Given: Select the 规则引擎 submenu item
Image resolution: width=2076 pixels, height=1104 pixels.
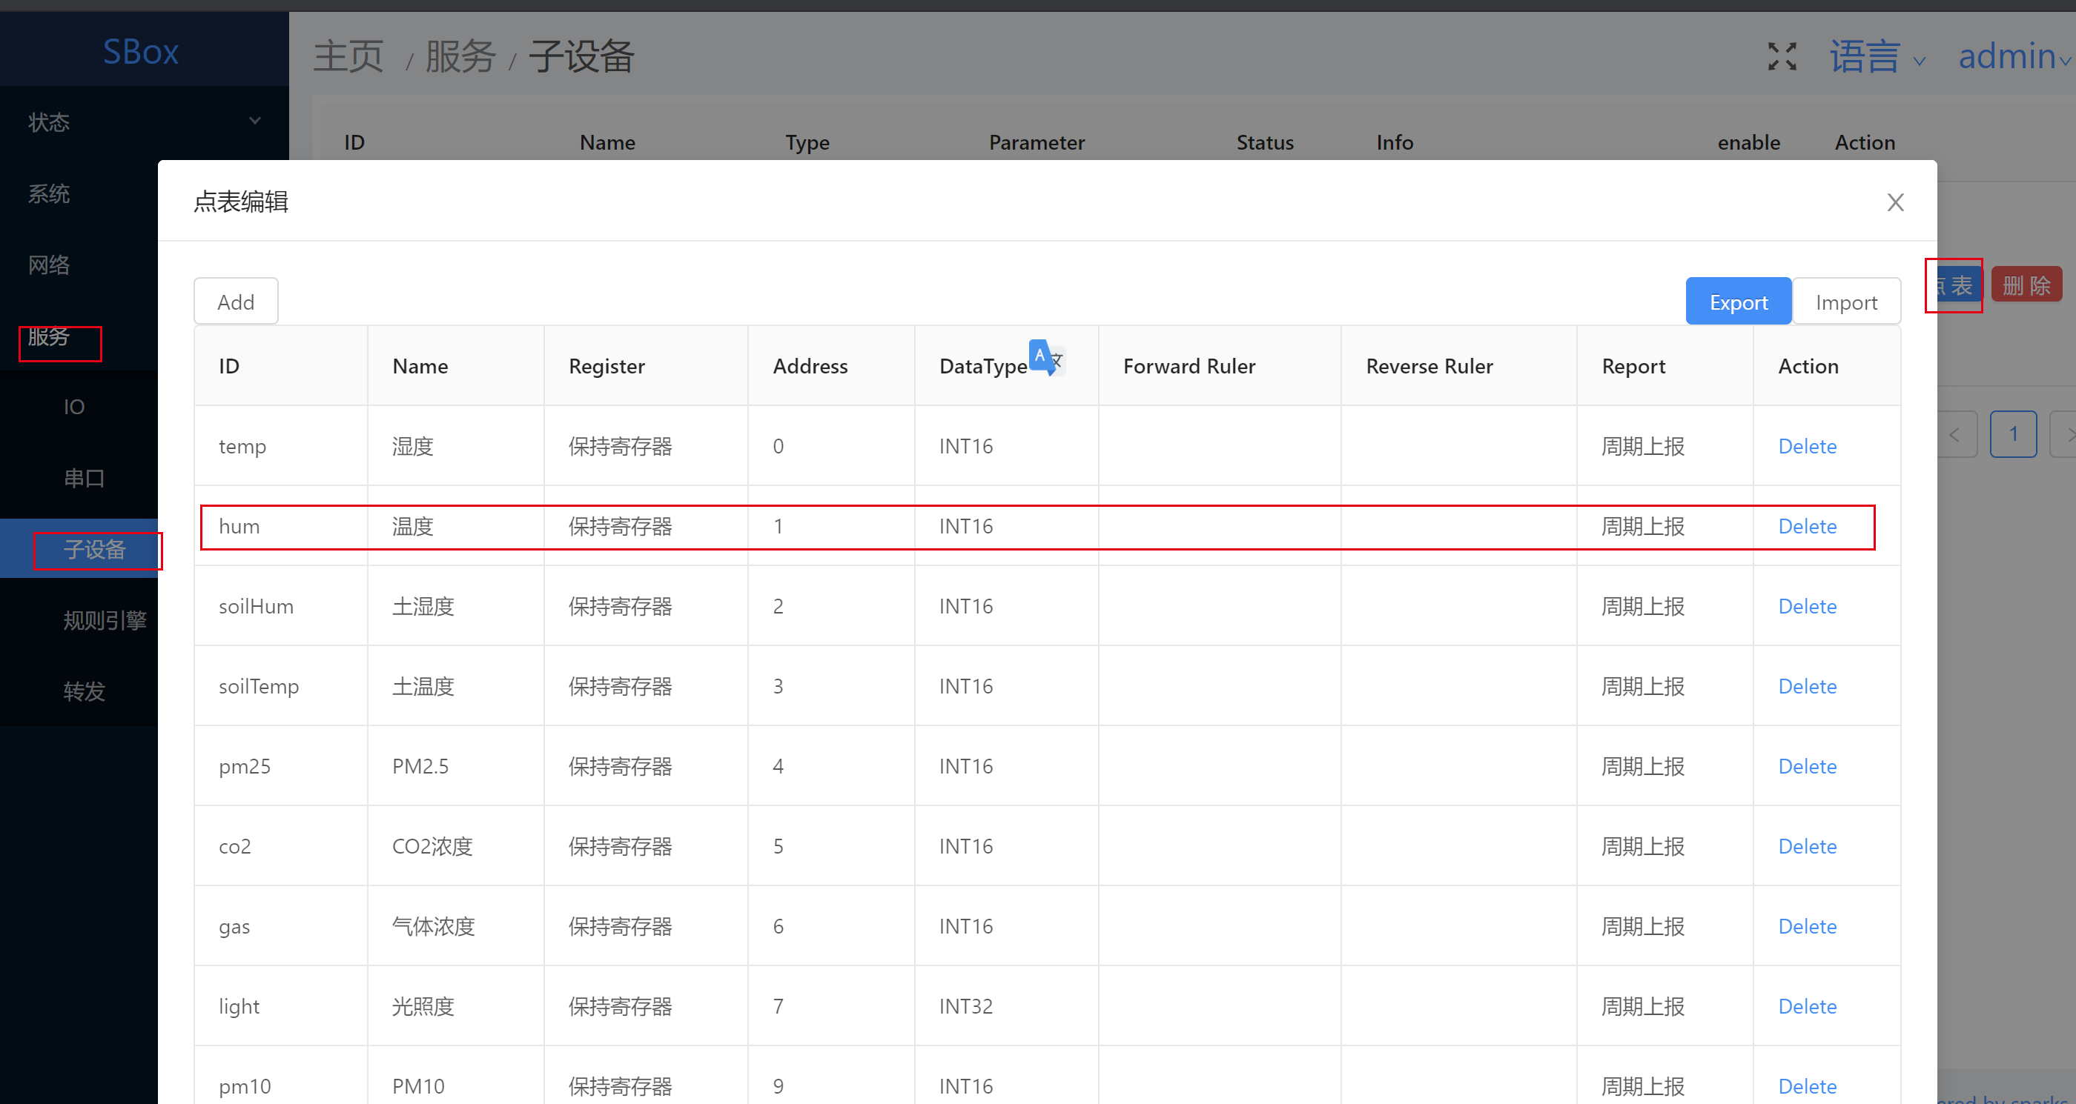Looking at the screenshot, I should click(x=105, y=620).
